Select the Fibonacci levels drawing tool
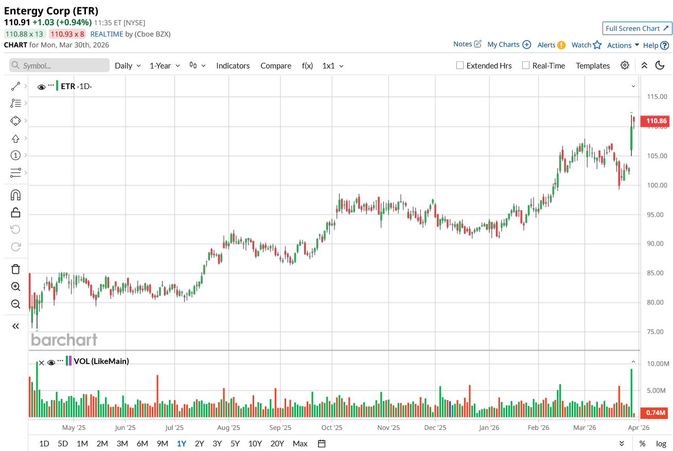Screen dimensions: 673x451 [15, 103]
